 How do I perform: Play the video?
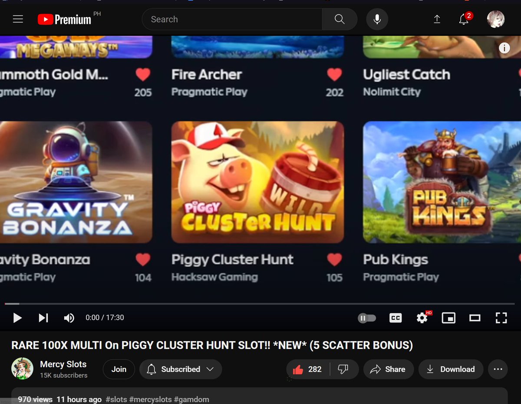tap(17, 318)
